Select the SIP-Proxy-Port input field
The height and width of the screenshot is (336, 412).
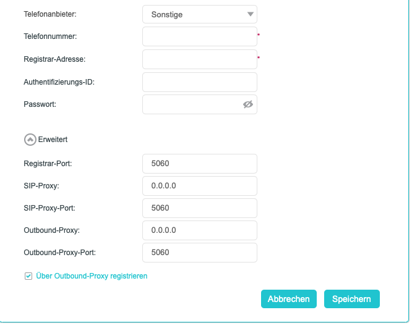(199, 208)
